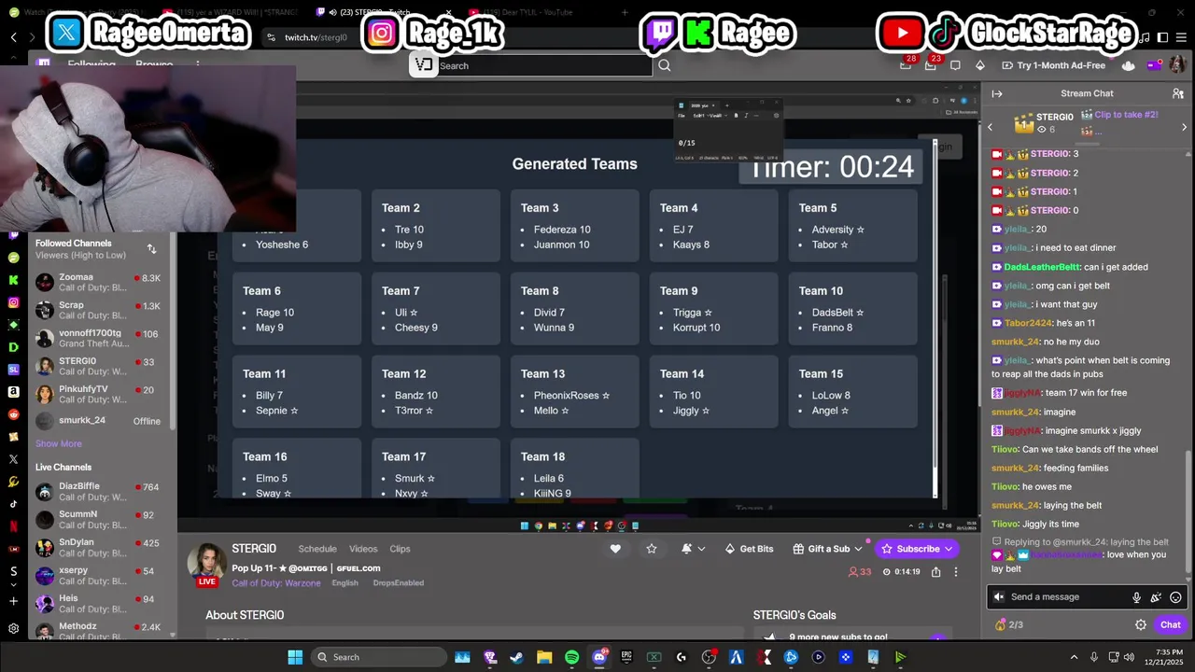Click the TikTok icon in left sidebar
The width and height of the screenshot is (1195, 672).
(13, 504)
